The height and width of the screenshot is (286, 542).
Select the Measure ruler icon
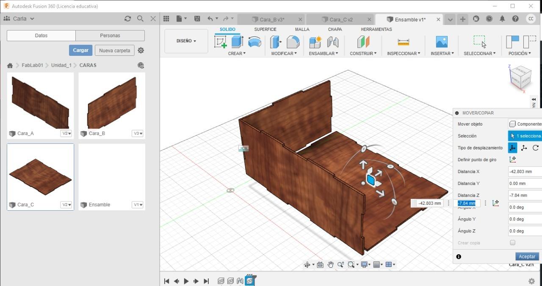tap(403, 42)
